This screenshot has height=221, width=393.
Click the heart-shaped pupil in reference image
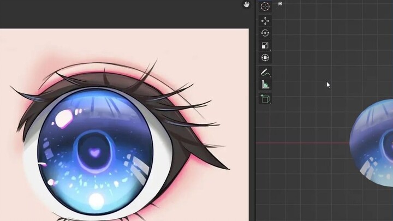click(95, 152)
